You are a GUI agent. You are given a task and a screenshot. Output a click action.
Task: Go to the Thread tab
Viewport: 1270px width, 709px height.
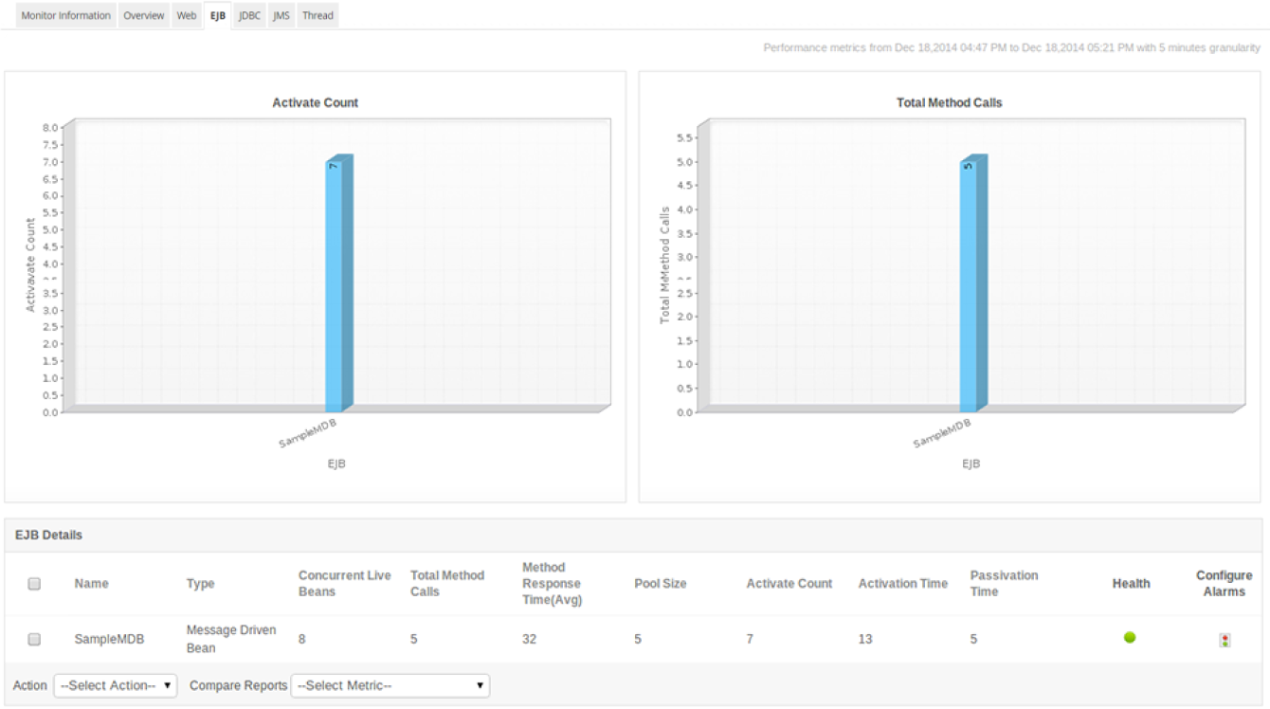[317, 15]
